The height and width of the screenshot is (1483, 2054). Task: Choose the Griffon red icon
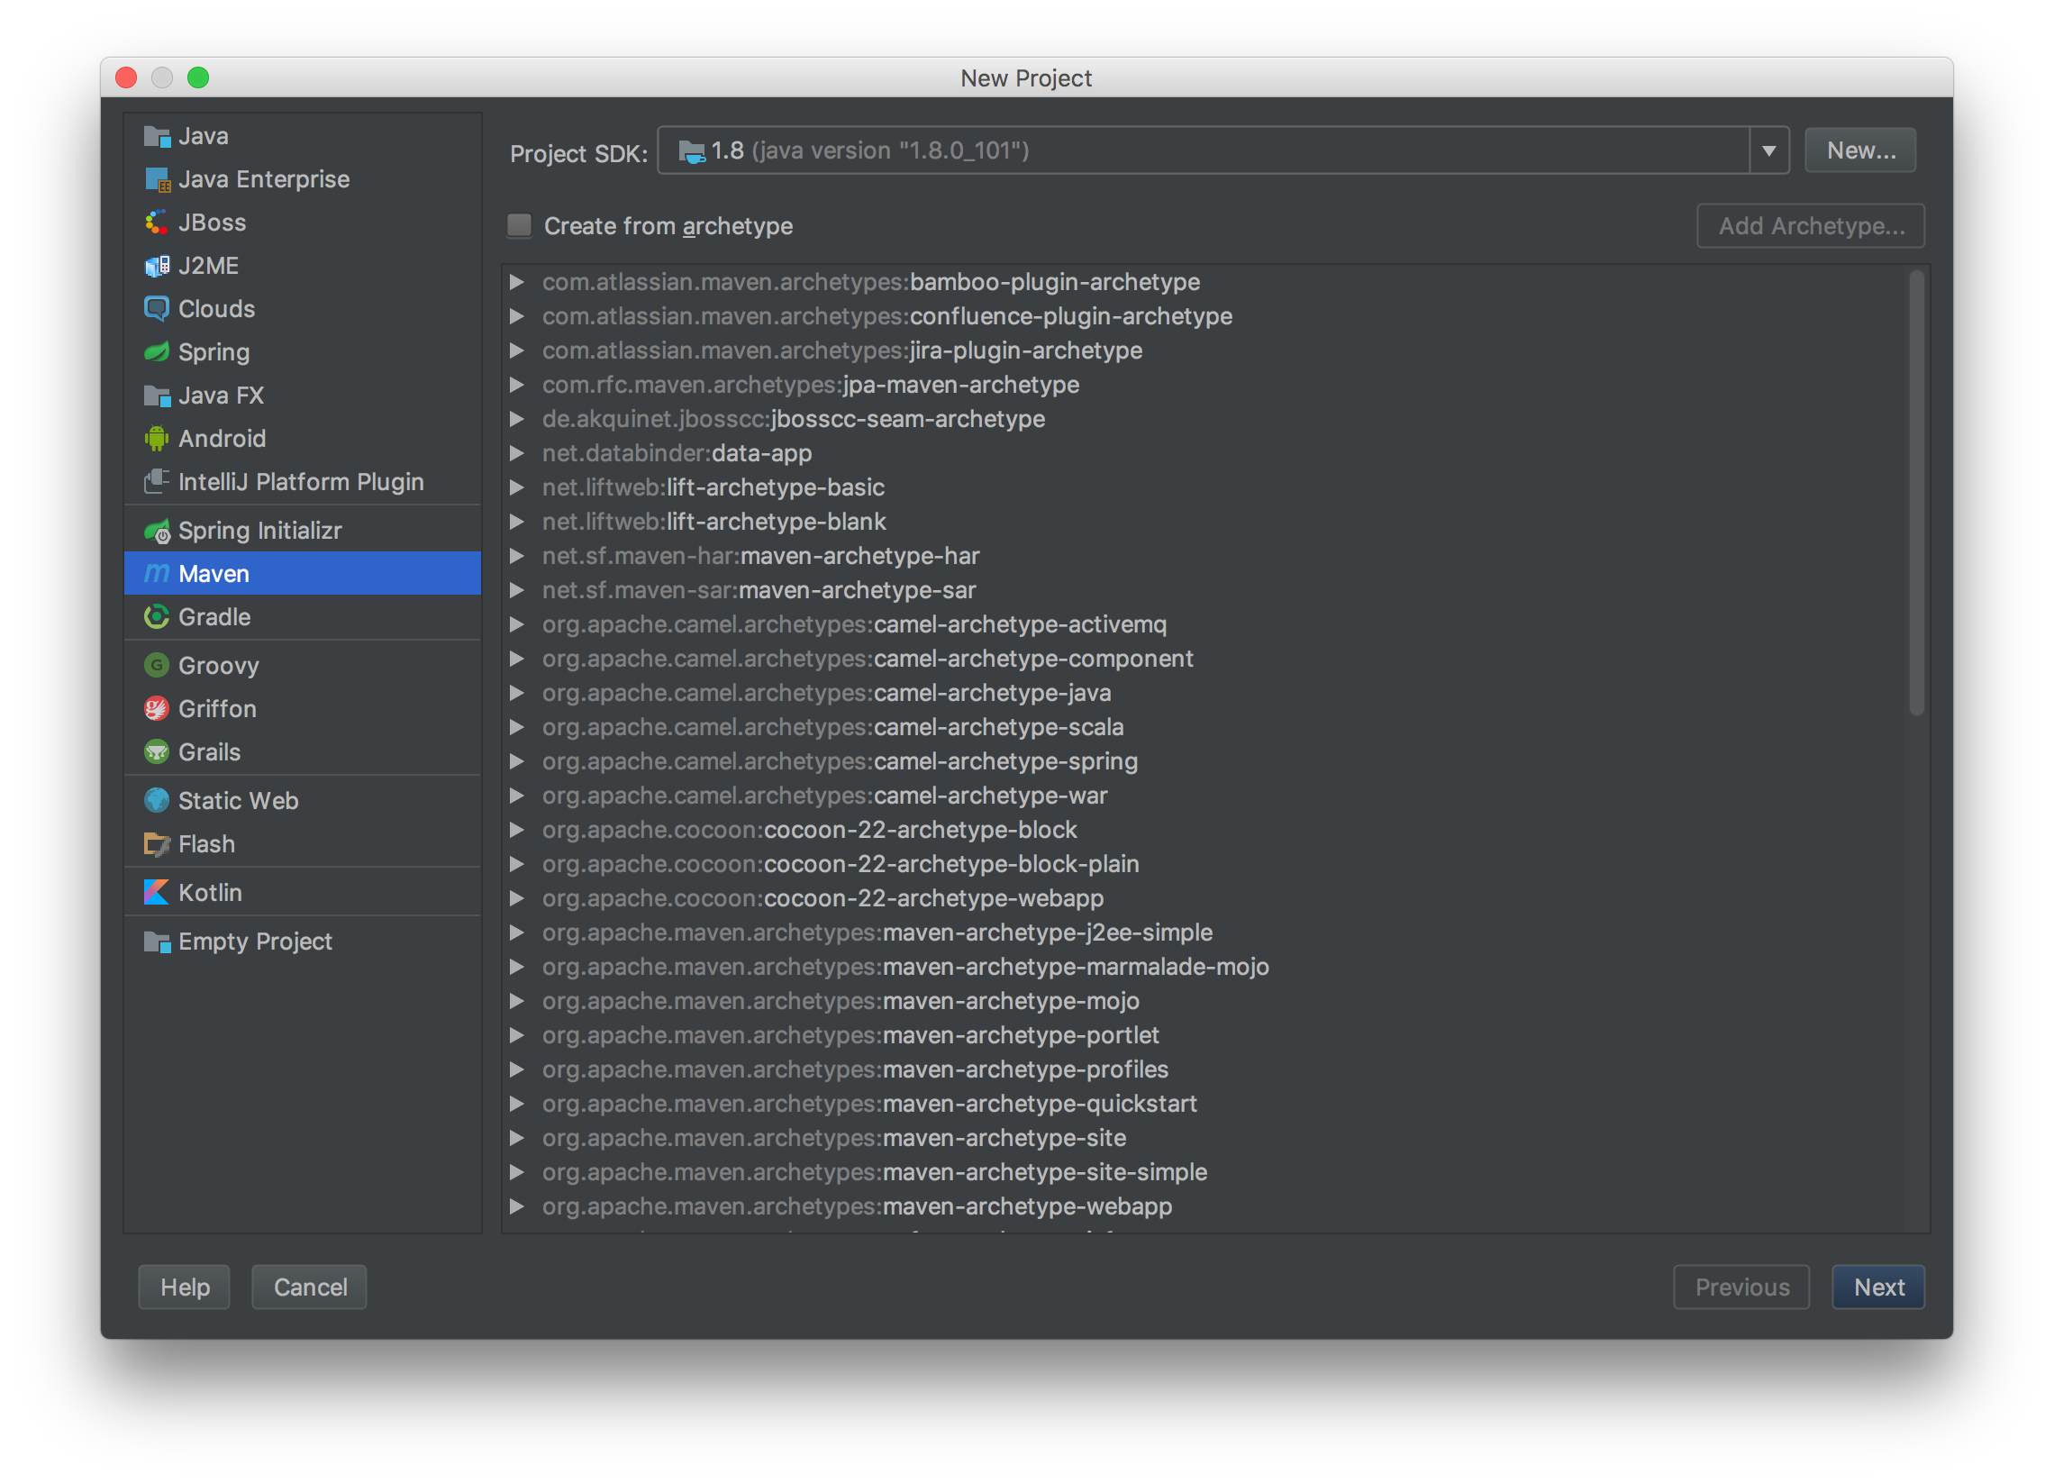157,708
